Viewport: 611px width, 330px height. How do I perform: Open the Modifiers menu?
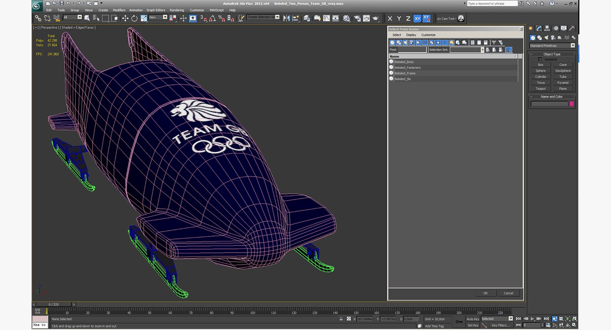coord(119,10)
